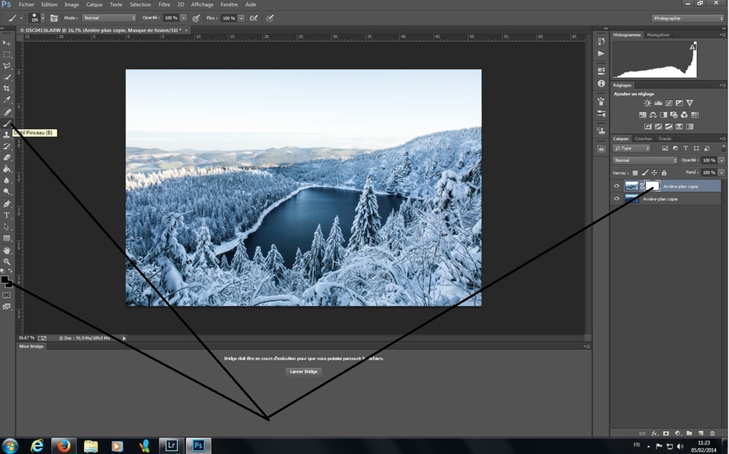Screen dimensions: 729x454
Task: Add a Levels adjustment
Action: coord(658,103)
